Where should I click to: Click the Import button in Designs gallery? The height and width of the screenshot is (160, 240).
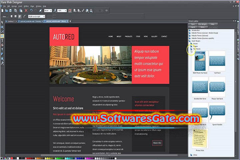[x=193, y=27]
